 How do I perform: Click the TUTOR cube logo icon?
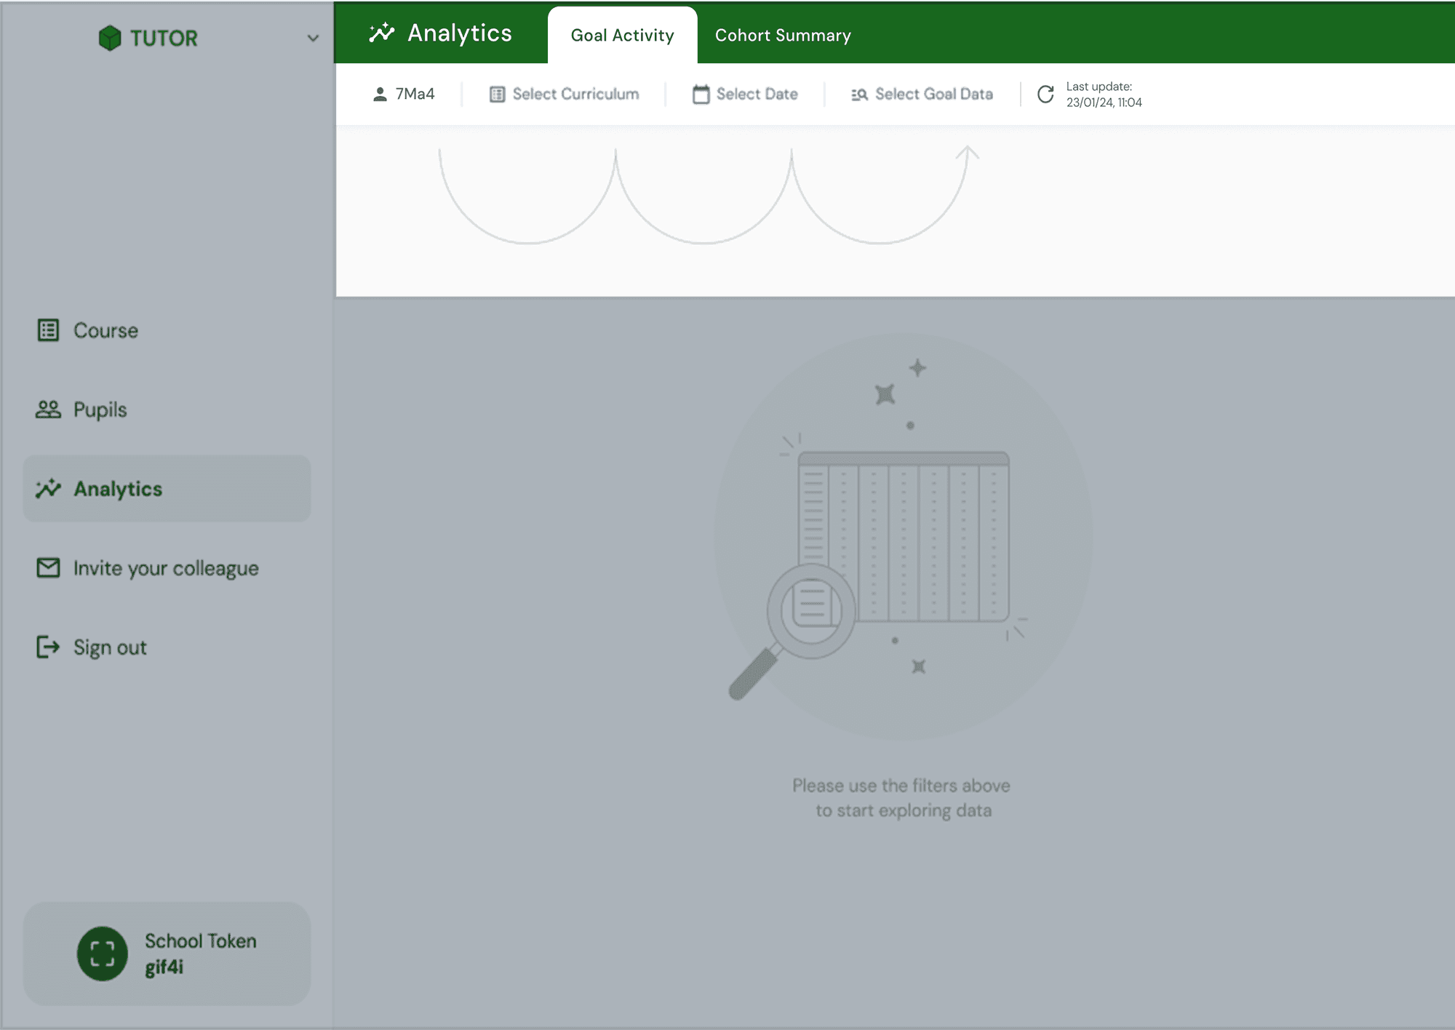point(109,38)
